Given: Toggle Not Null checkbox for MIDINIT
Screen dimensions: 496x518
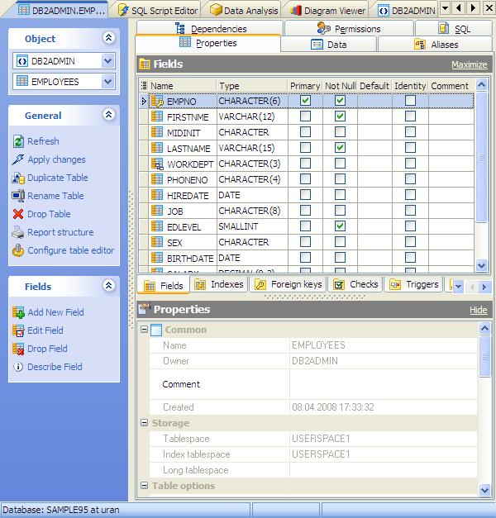Looking at the screenshot, I should point(340,132).
